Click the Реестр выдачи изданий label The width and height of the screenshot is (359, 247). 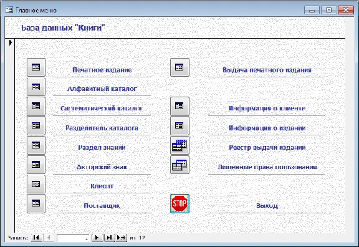(x=267, y=147)
